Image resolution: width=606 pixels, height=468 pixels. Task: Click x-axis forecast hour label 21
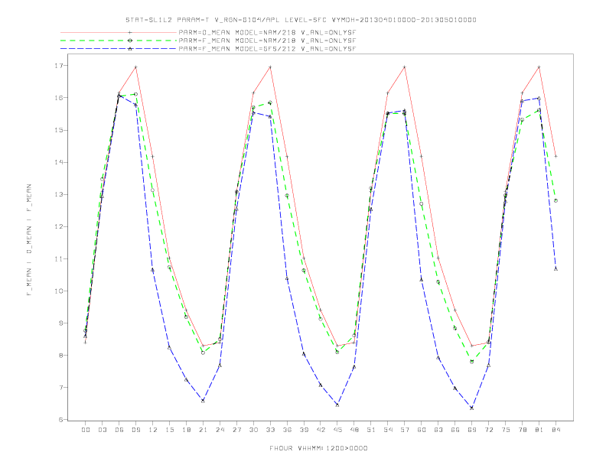click(x=203, y=430)
